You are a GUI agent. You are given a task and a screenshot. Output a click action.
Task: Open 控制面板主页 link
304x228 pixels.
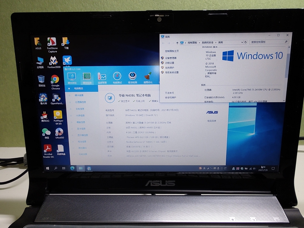172,51
